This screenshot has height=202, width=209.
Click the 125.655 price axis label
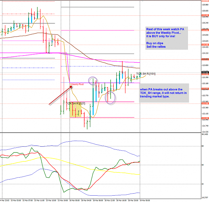pos(205,11)
